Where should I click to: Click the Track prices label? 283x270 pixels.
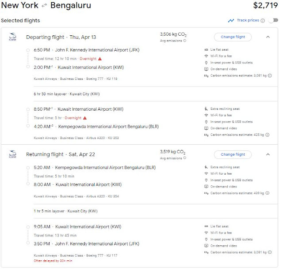pyautogui.click(x=248, y=20)
